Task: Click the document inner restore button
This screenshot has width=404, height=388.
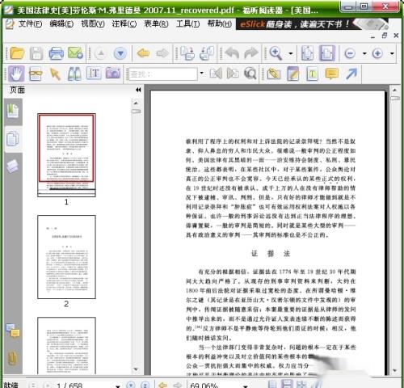Action: click(385, 36)
